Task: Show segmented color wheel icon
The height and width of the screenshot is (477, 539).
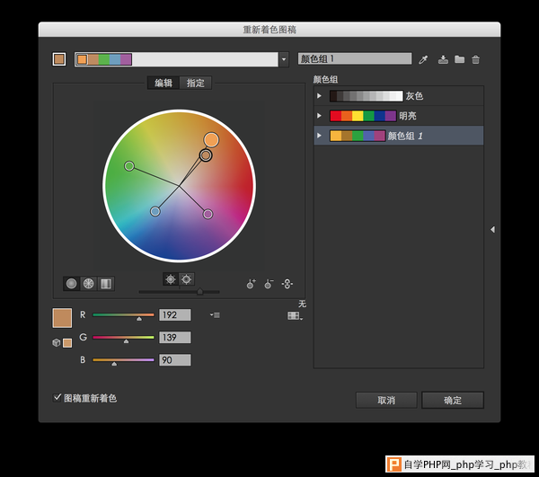Action: coord(88,284)
